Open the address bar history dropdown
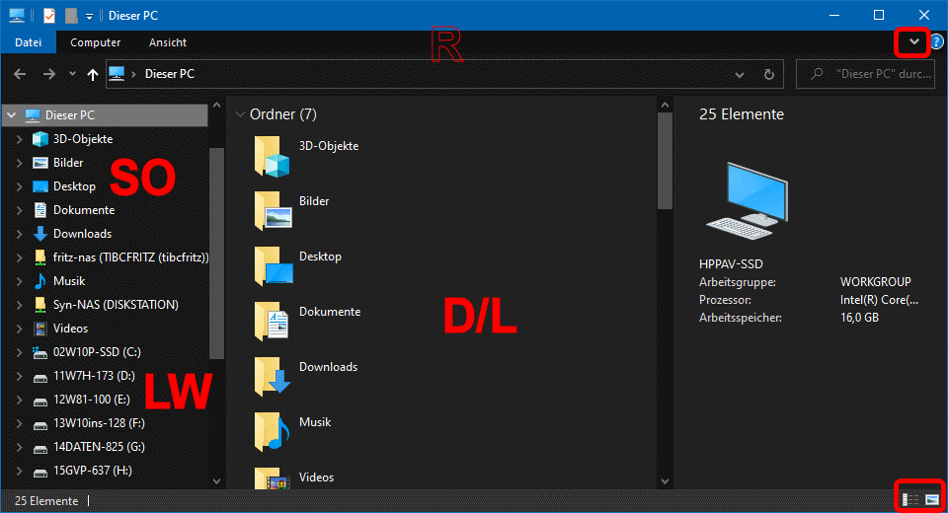The width and height of the screenshot is (948, 513). pos(740,74)
